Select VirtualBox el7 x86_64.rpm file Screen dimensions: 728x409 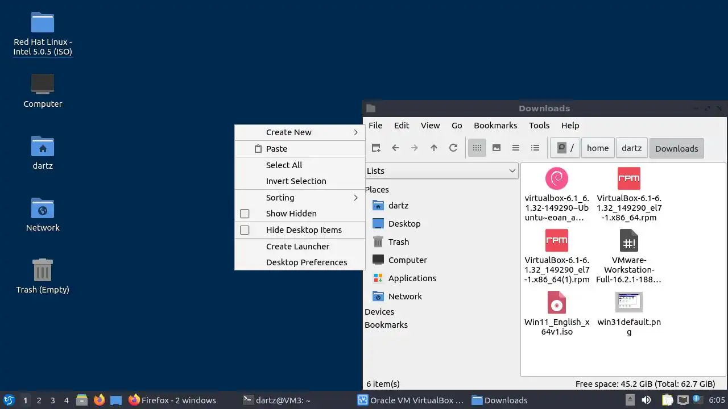coord(629,194)
